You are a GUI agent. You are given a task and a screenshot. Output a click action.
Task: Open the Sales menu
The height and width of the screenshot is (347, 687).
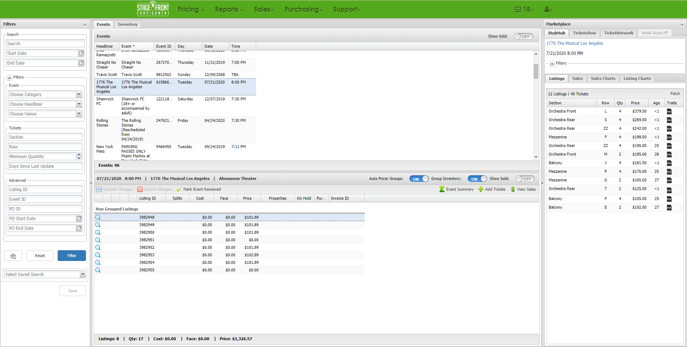coord(264,9)
